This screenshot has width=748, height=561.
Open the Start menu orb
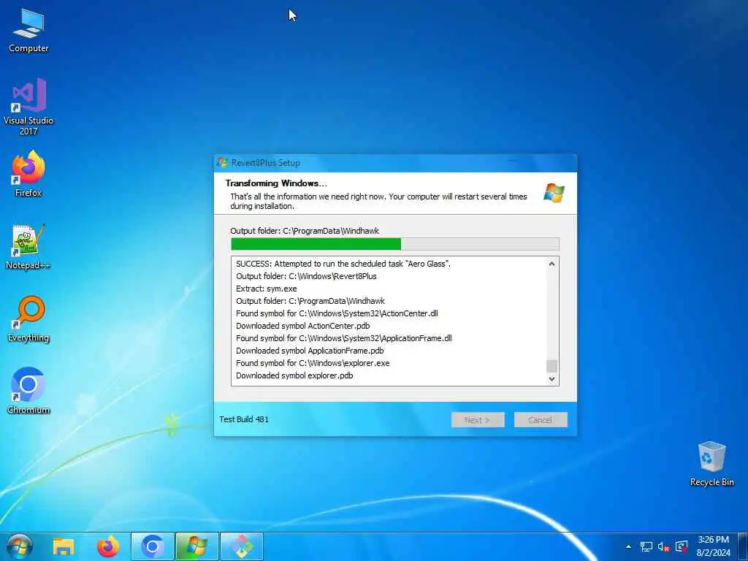coord(20,546)
